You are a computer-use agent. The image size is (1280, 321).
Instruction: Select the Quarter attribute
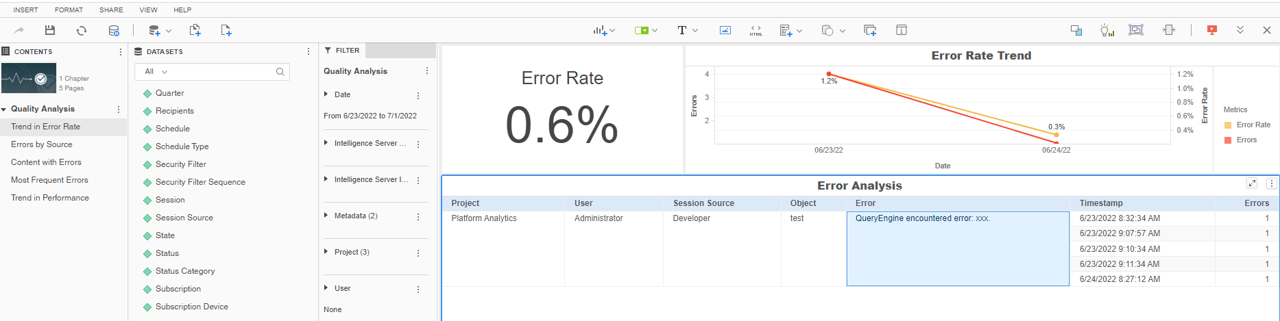coord(169,93)
